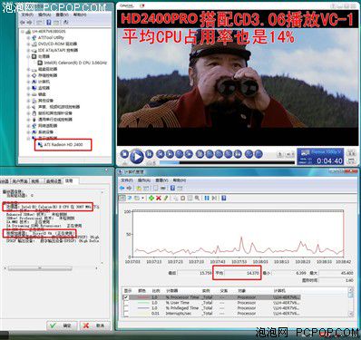Click the Stop button in the player

click(x=124, y=154)
